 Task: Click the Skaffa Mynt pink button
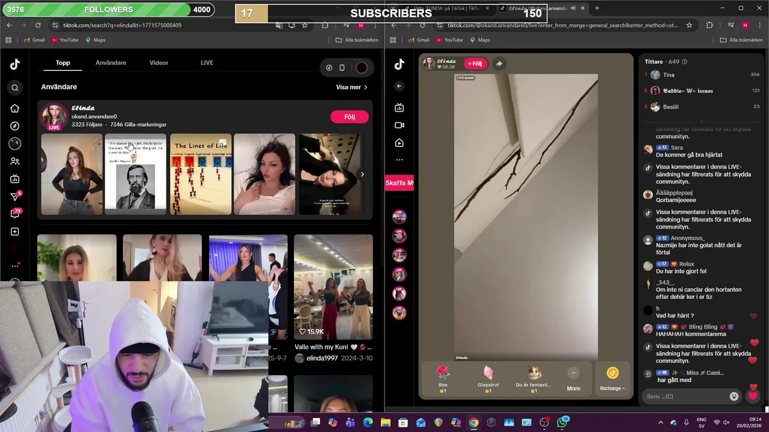[x=399, y=183]
